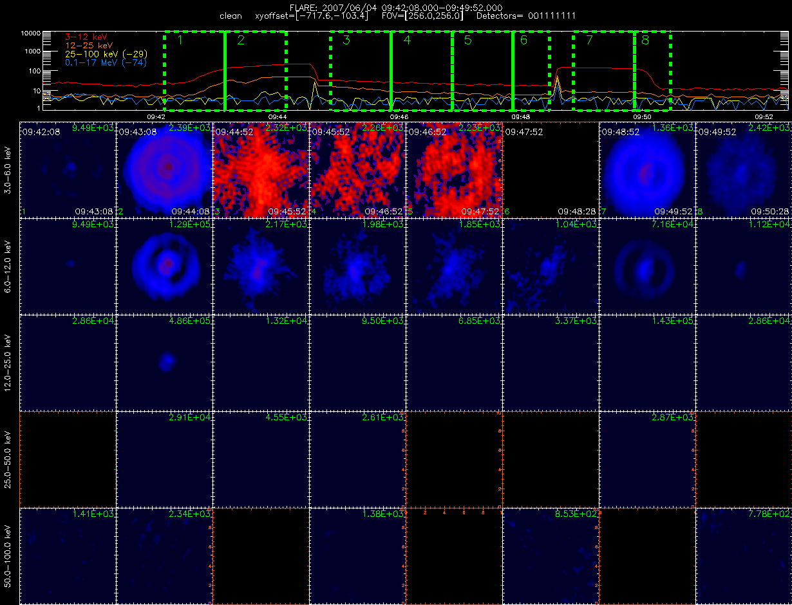Click the 10000 count-rate axis label
This screenshot has width=792, height=605.
[31, 33]
